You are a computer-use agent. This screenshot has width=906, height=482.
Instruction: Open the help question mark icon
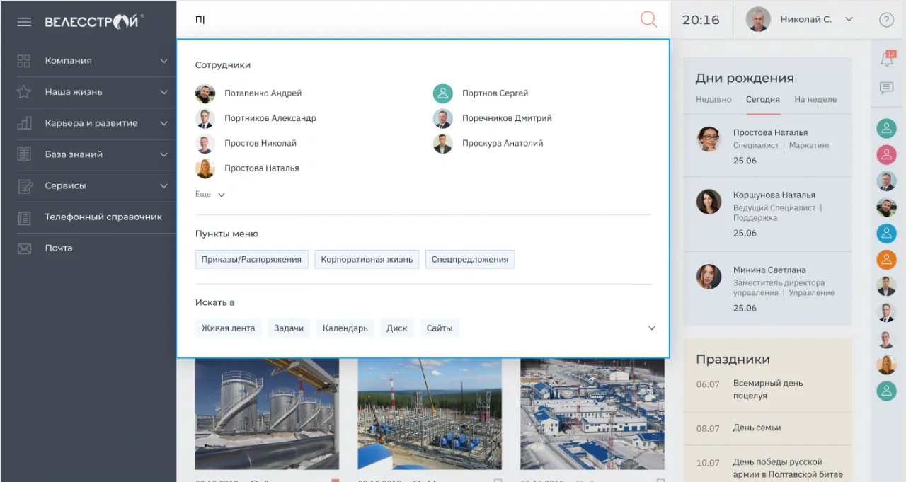[886, 20]
